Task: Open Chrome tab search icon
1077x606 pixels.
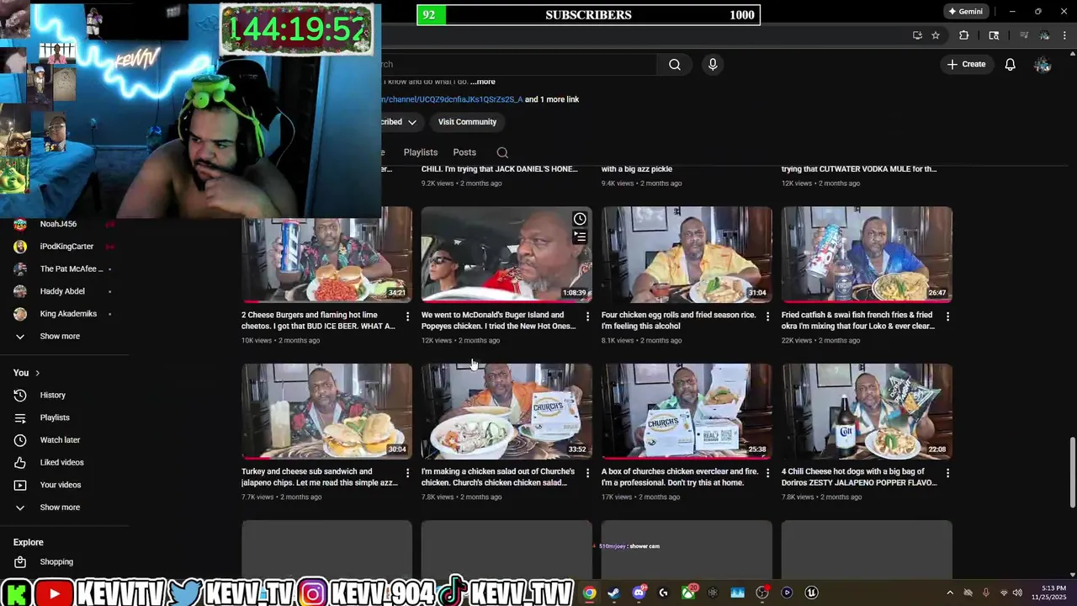Action: (x=994, y=35)
